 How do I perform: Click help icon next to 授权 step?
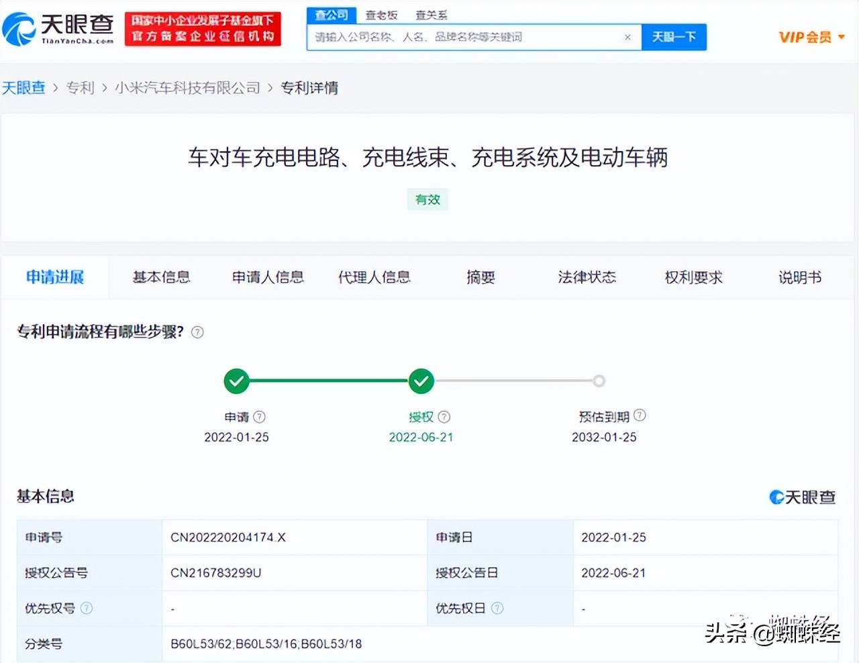click(x=444, y=417)
